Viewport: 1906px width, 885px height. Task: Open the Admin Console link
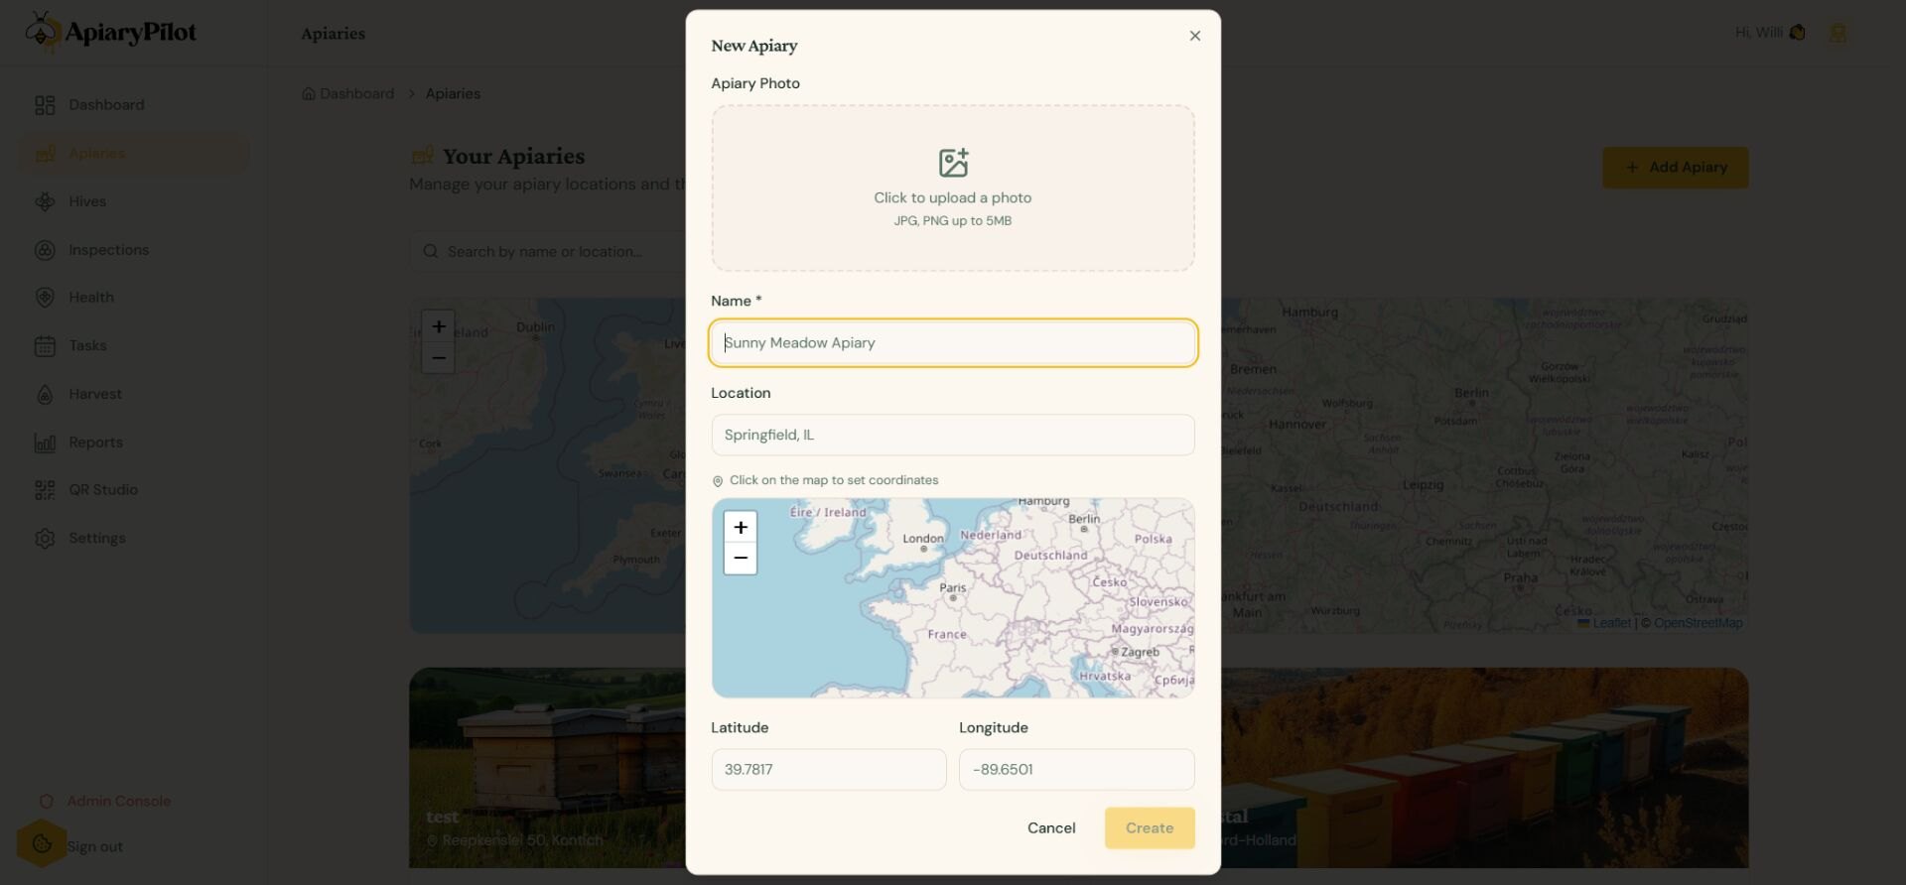click(105, 802)
